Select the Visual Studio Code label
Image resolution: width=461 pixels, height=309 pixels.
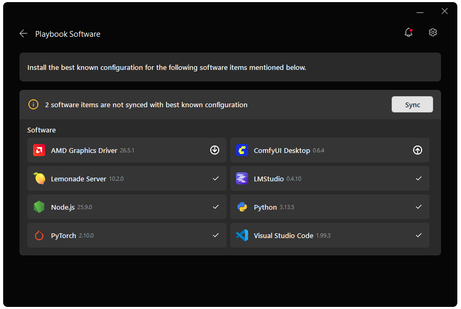283,235
